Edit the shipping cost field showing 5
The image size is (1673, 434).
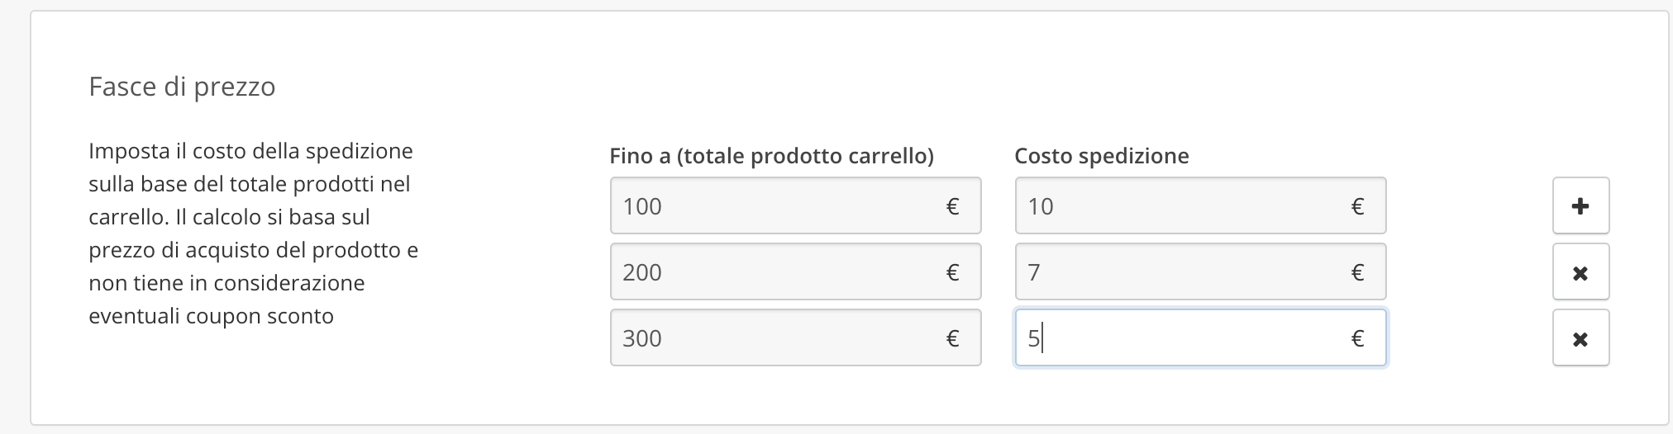tap(1182, 338)
